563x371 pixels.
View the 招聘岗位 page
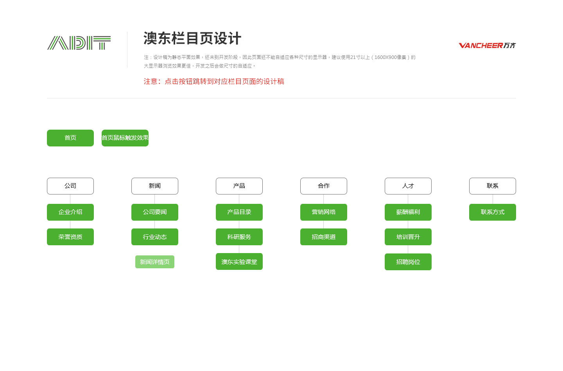408,262
